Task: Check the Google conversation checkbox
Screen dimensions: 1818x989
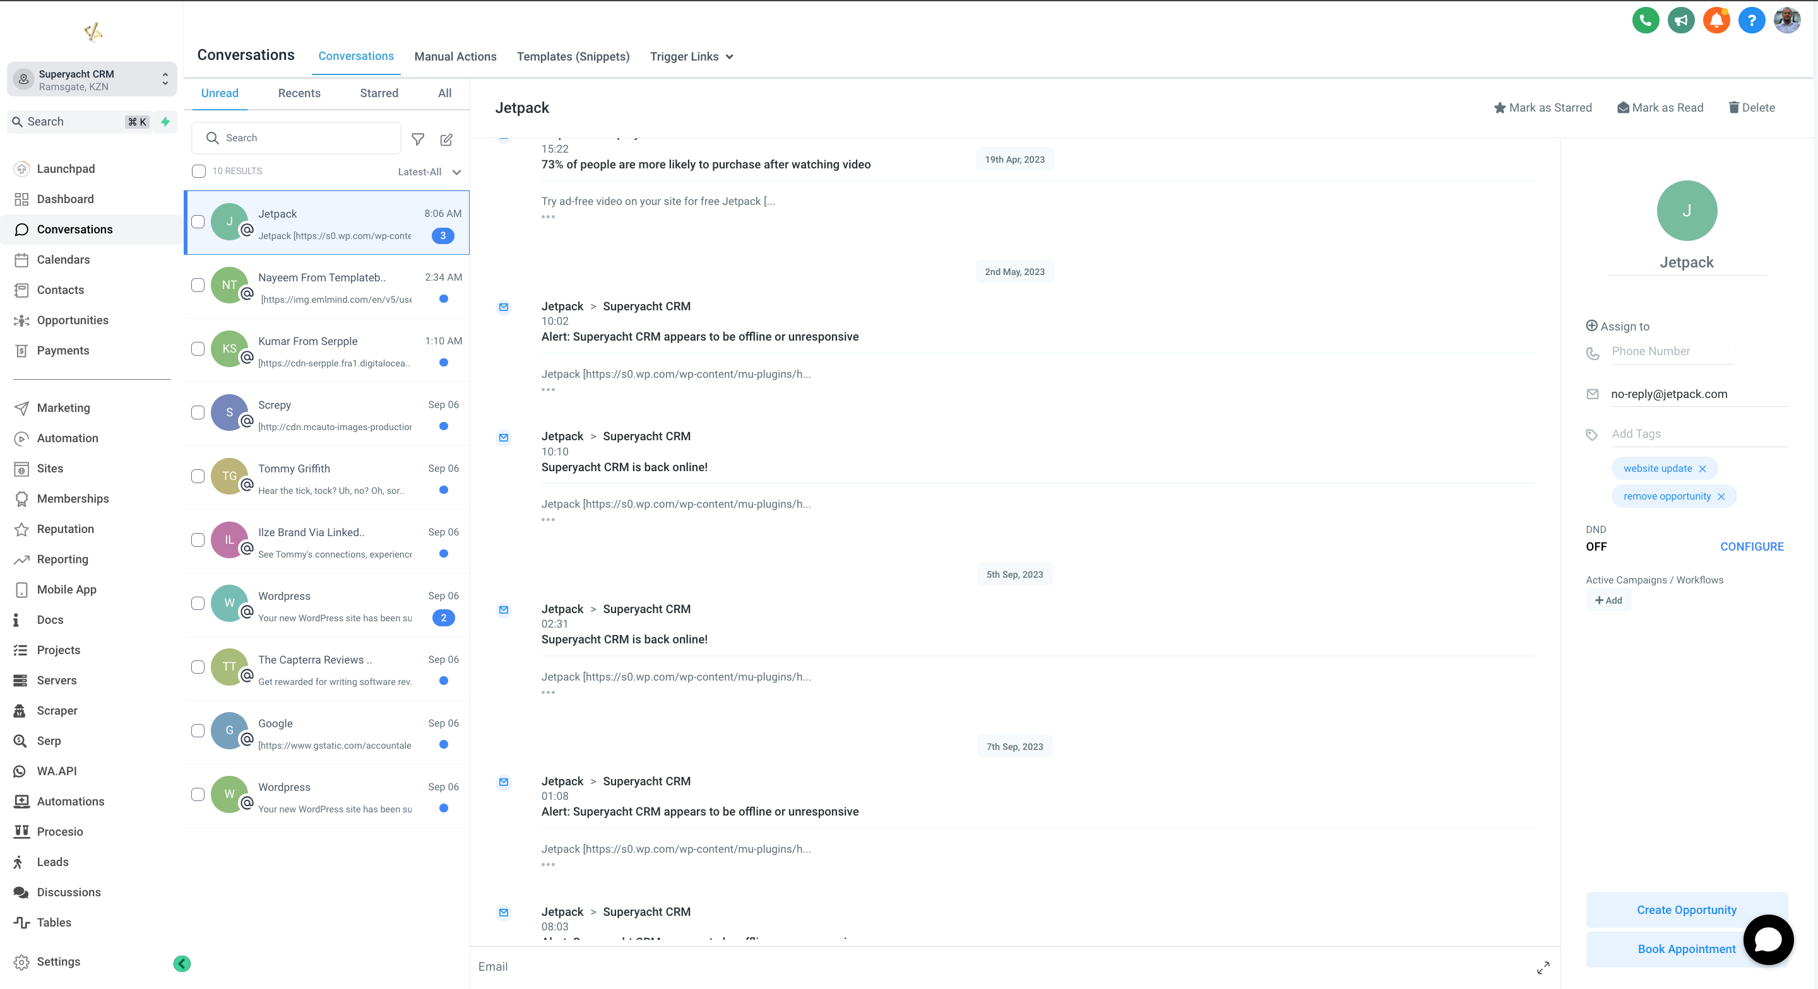Action: (198, 731)
